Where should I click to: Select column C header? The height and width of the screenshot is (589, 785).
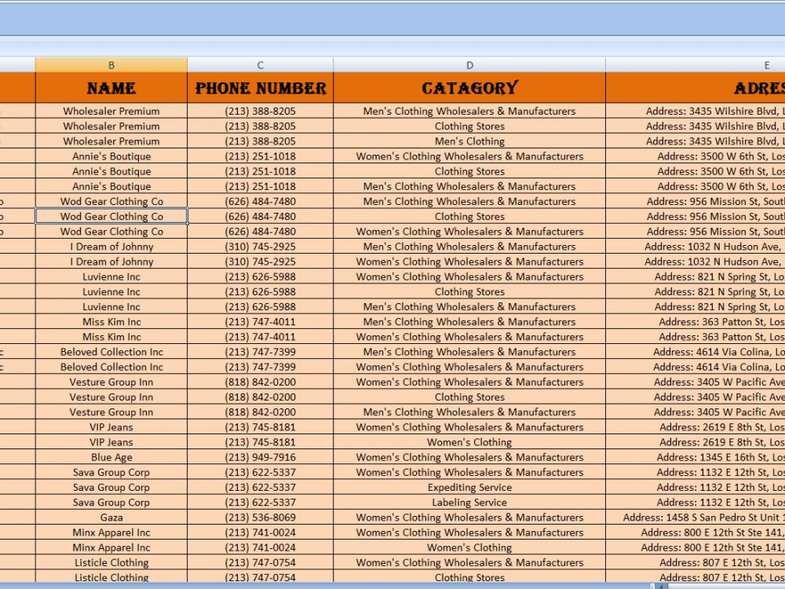[261, 65]
